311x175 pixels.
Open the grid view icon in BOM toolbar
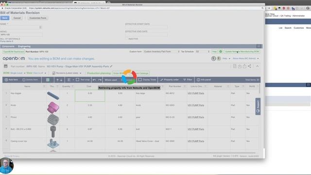pos(48,80)
